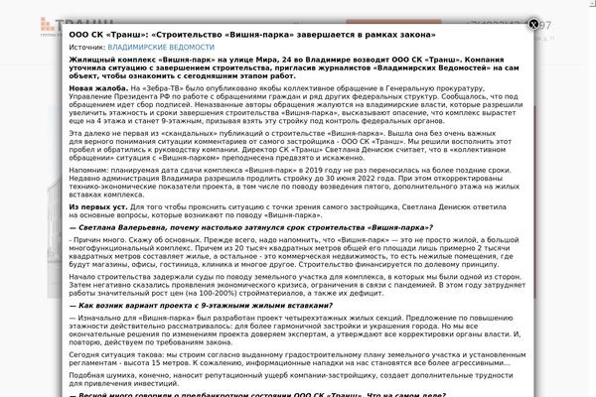The height and width of the screenshot is (397, 596).
Task: Open the ВЛАДИМИРСКИЕ ВЕДОМОСТИ source link
Action: tap(161, 47)
